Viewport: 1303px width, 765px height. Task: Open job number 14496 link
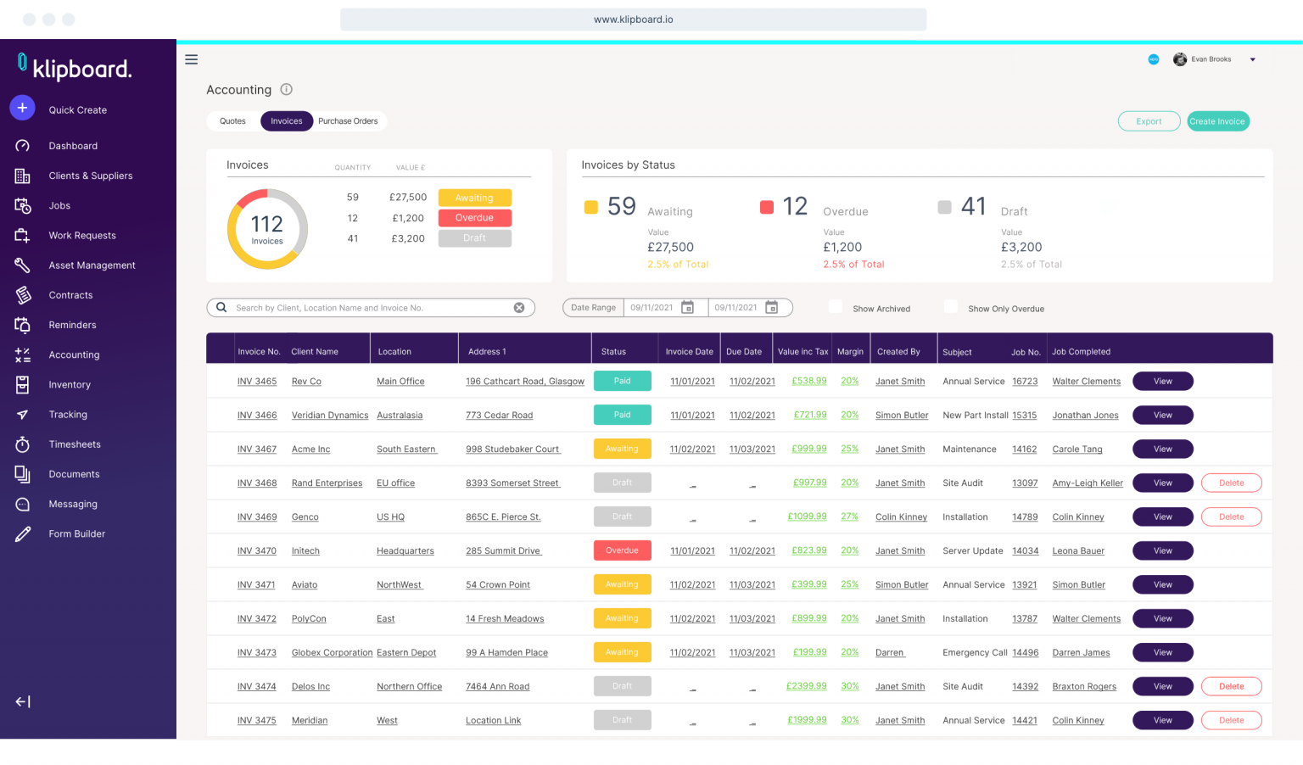(1026, 653)
